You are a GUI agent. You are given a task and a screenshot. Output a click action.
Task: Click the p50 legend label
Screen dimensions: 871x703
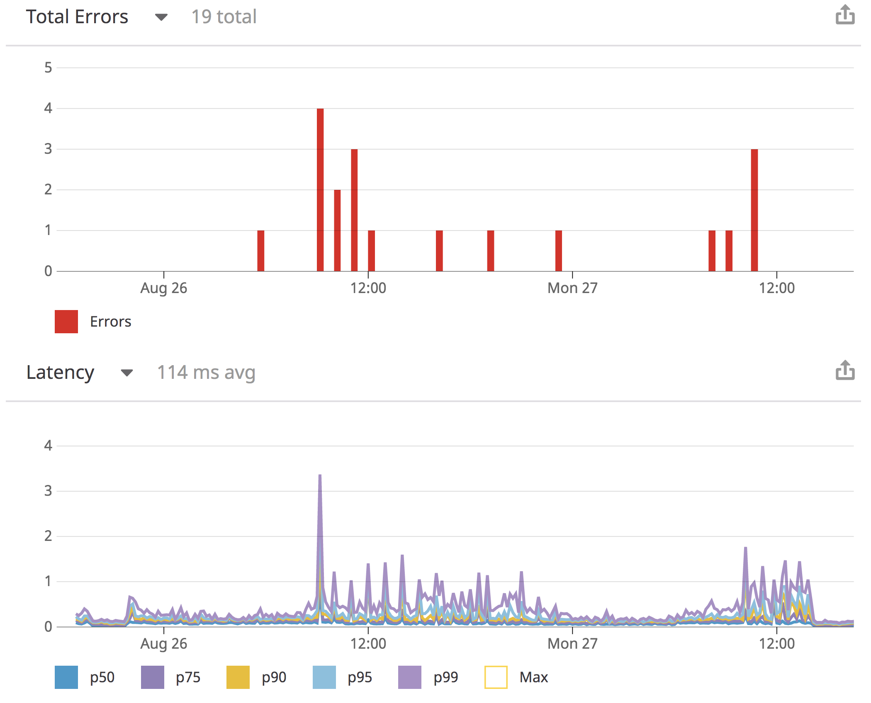pyautogui.click(x=102, y=678)
